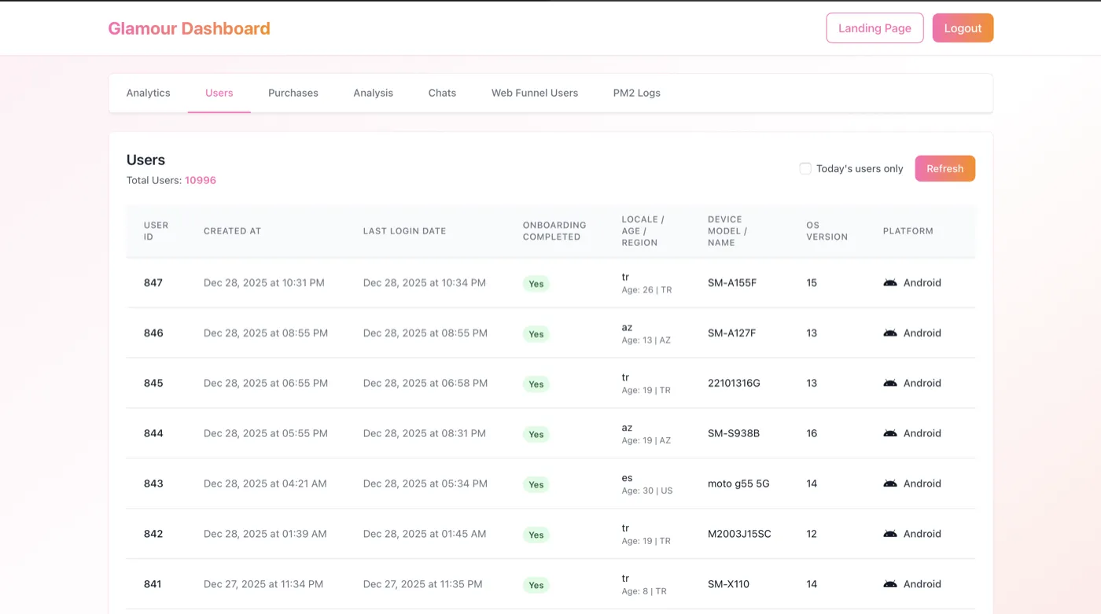The width and height of the screenshot is (1101, 614).
Task: Click the Android icon in user 845 row
Action: pos(890,384)
